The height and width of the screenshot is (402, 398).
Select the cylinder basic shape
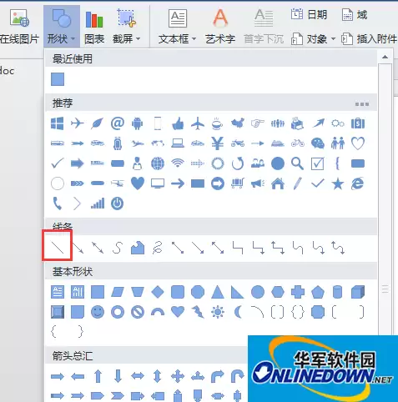[337, 292]
